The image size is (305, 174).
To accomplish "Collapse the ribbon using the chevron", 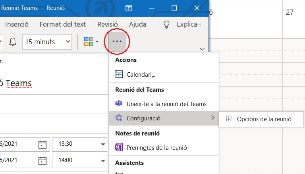I will click(x=202, y=49).
